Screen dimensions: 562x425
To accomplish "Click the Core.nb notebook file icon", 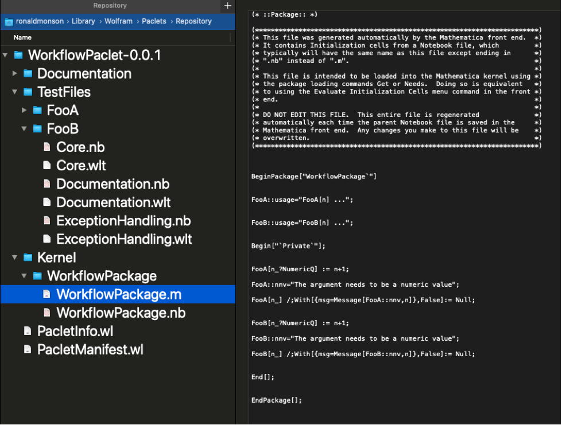I will 47,147.
